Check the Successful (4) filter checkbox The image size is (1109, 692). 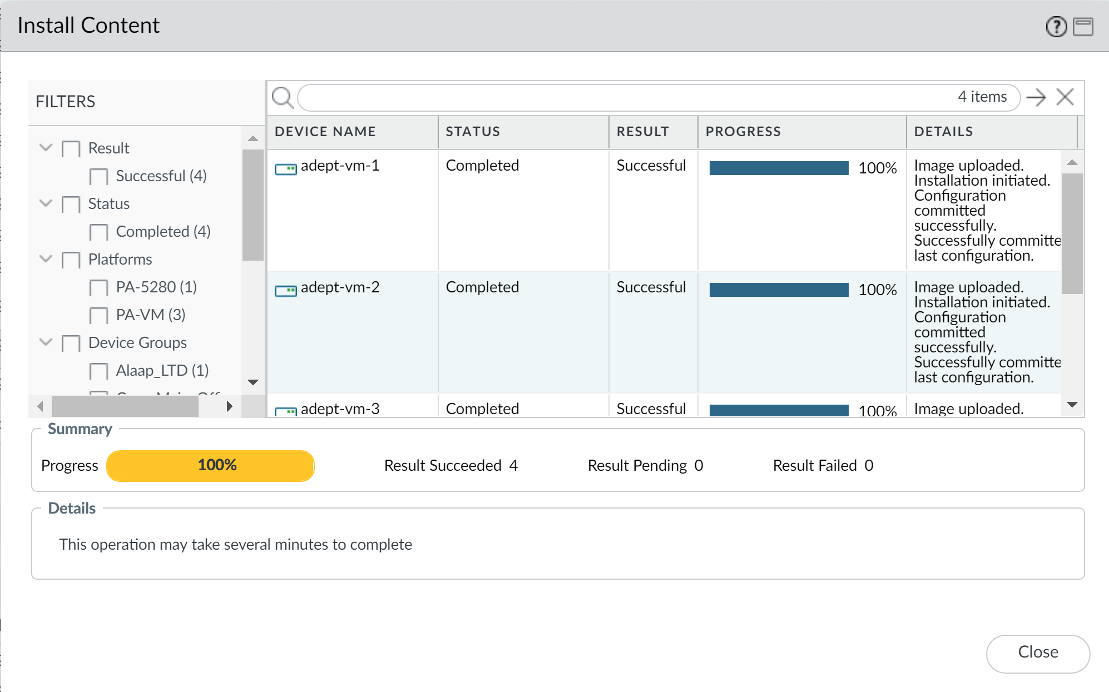[x=98, y=177]
